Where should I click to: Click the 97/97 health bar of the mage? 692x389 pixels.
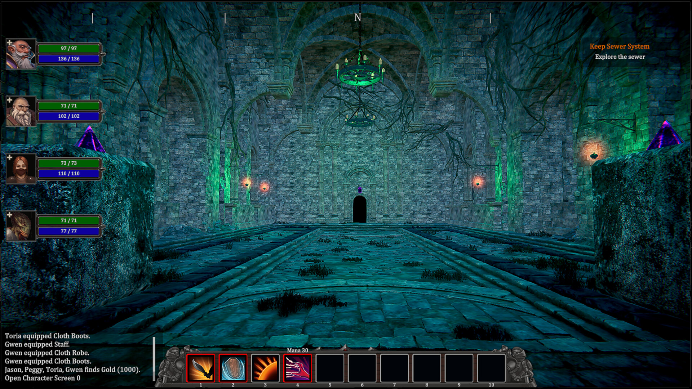[x=69, y=48]
